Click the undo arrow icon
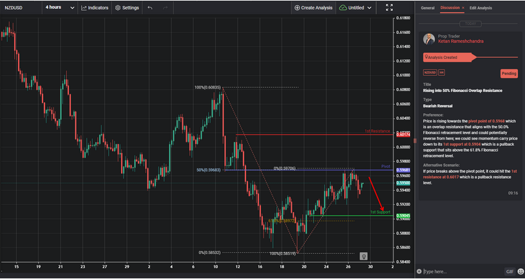The image size is (525, 279). (x=150, y=8)
